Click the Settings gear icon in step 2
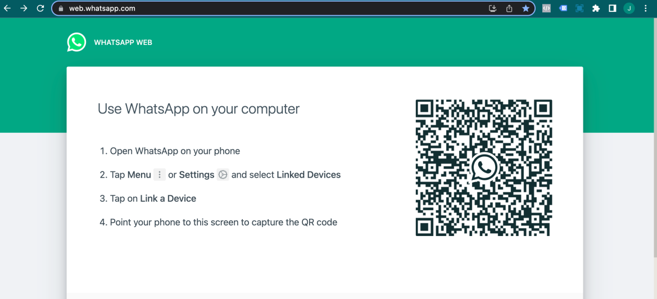This screenshot has height=299, width=657. tap(223, 175)
